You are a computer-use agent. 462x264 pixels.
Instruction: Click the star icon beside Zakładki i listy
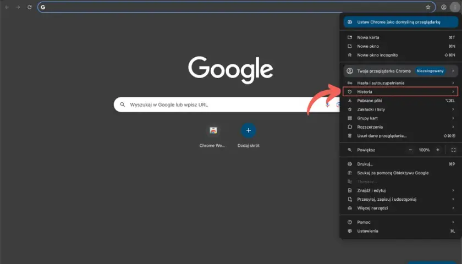pyautogui.click(x=350, y=109)
